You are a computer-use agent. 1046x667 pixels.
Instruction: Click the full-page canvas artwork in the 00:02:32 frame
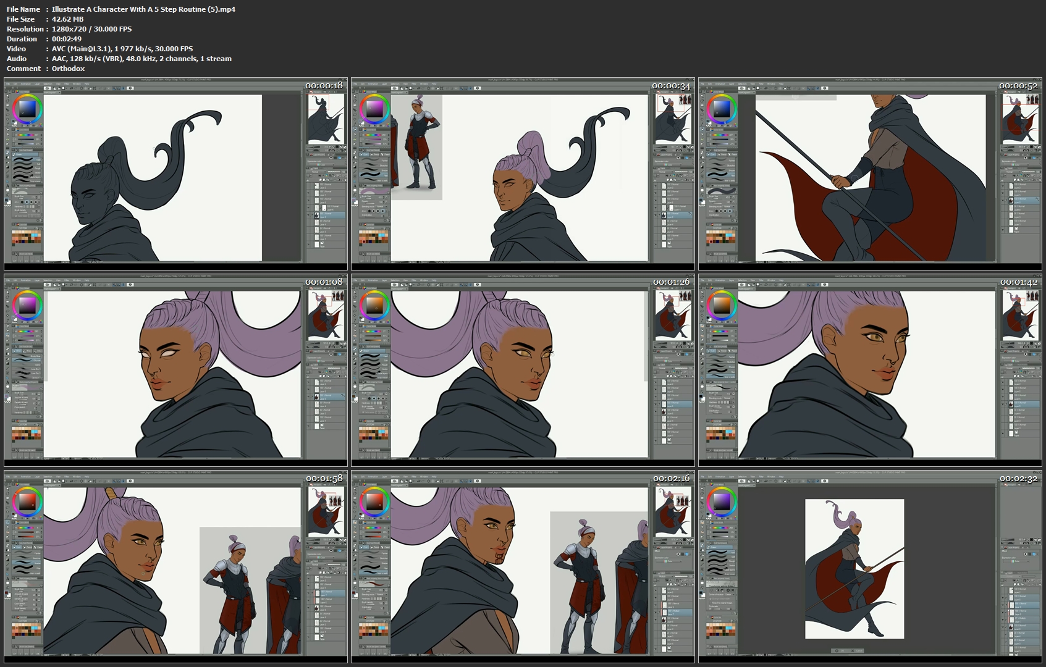(854, 569)
